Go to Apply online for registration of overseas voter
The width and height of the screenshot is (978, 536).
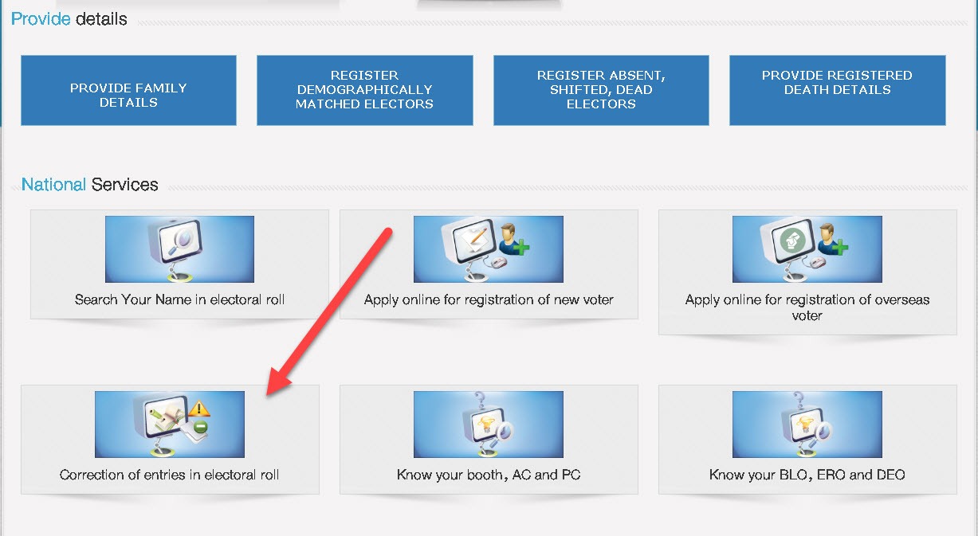pos(807,307)
